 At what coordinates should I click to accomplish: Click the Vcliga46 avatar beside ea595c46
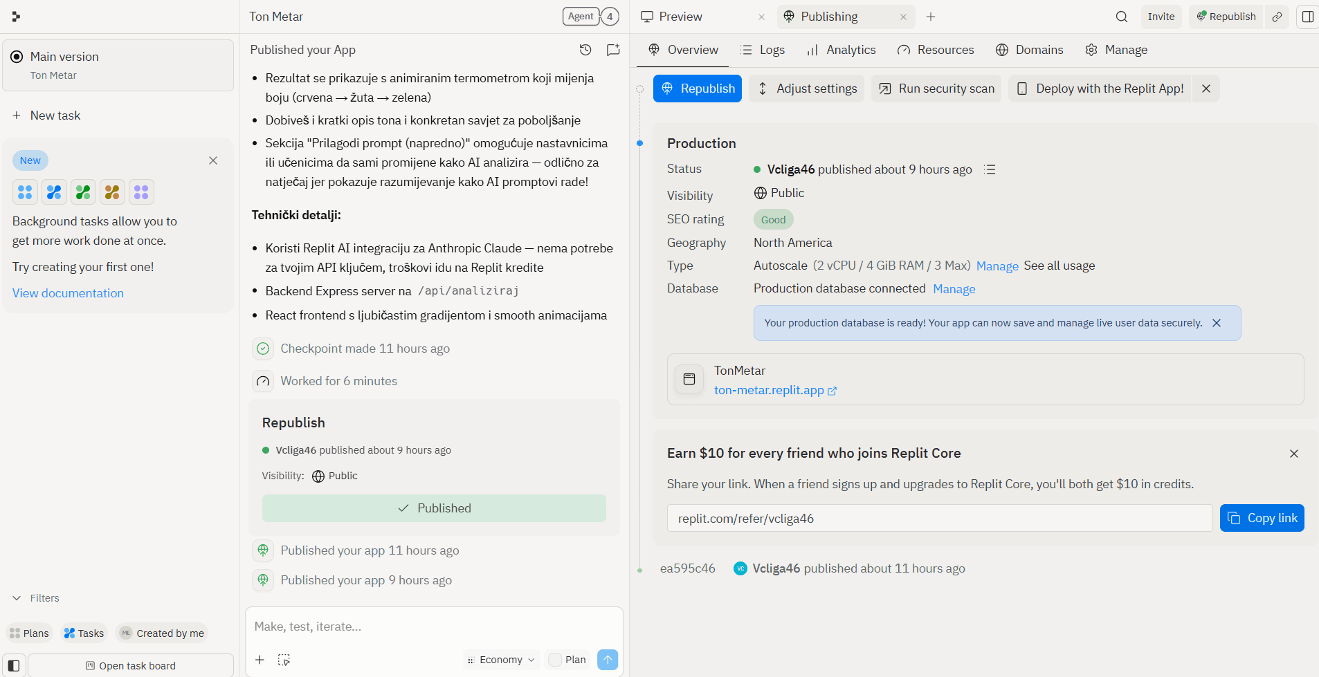tap(740, 568)
